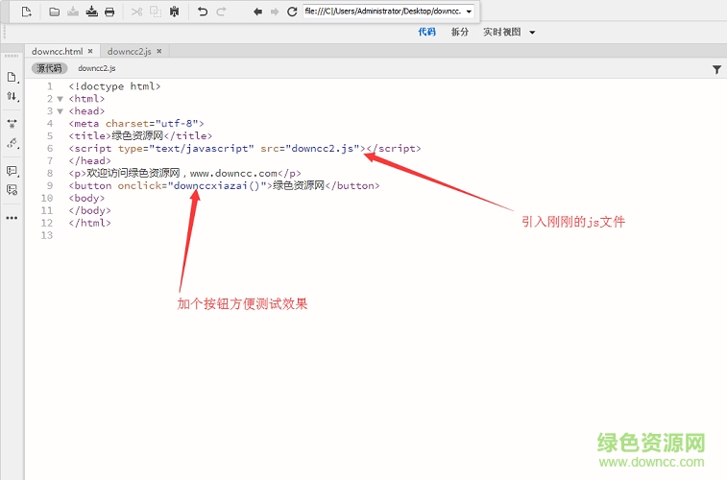Click the filter funnel icon
The image size is (727, 480).
coord(716,69)
